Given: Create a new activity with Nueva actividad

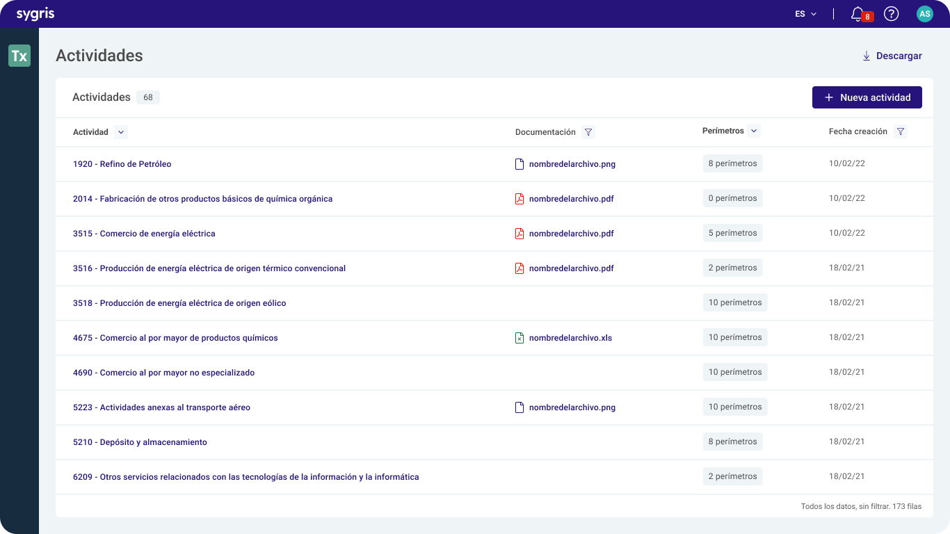Looking at the screenshot, I should [867, 97].
